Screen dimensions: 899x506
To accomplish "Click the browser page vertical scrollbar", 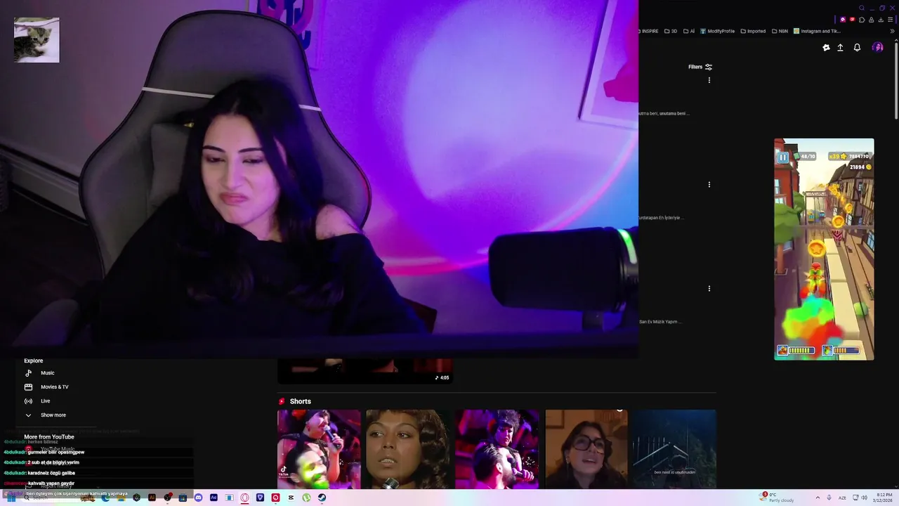I will coord(895,81).
